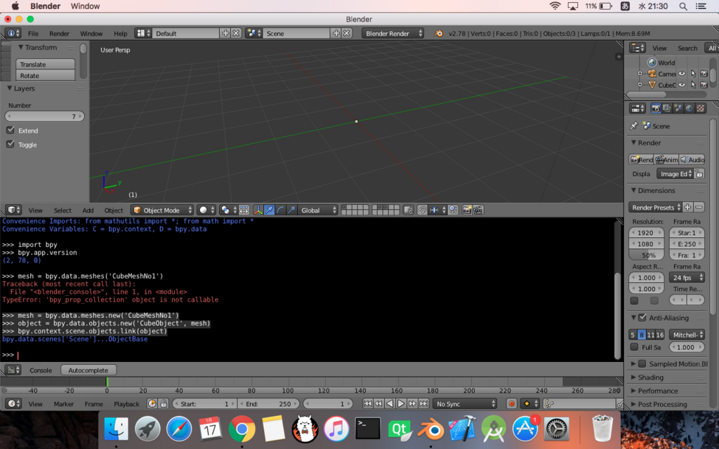Viewport: 719px width, 449px height.
Task: Click the OpenGL render image camera icon
Action: [x=467, y=210]
